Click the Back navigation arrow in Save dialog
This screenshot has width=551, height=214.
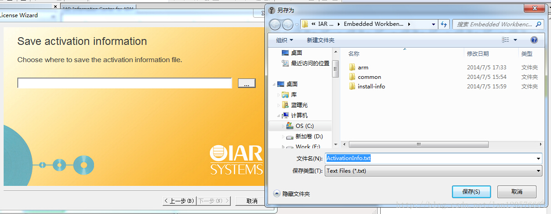coord(275,24)
